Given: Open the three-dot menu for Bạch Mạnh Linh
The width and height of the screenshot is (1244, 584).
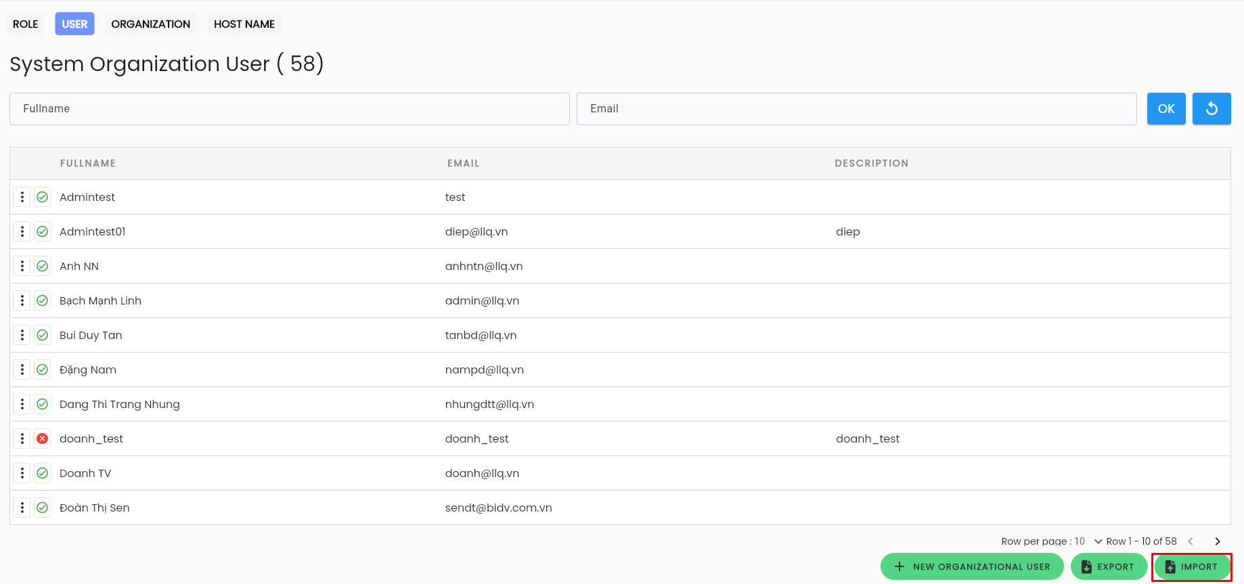Looking at the screenshot, I should pos(22,300).
